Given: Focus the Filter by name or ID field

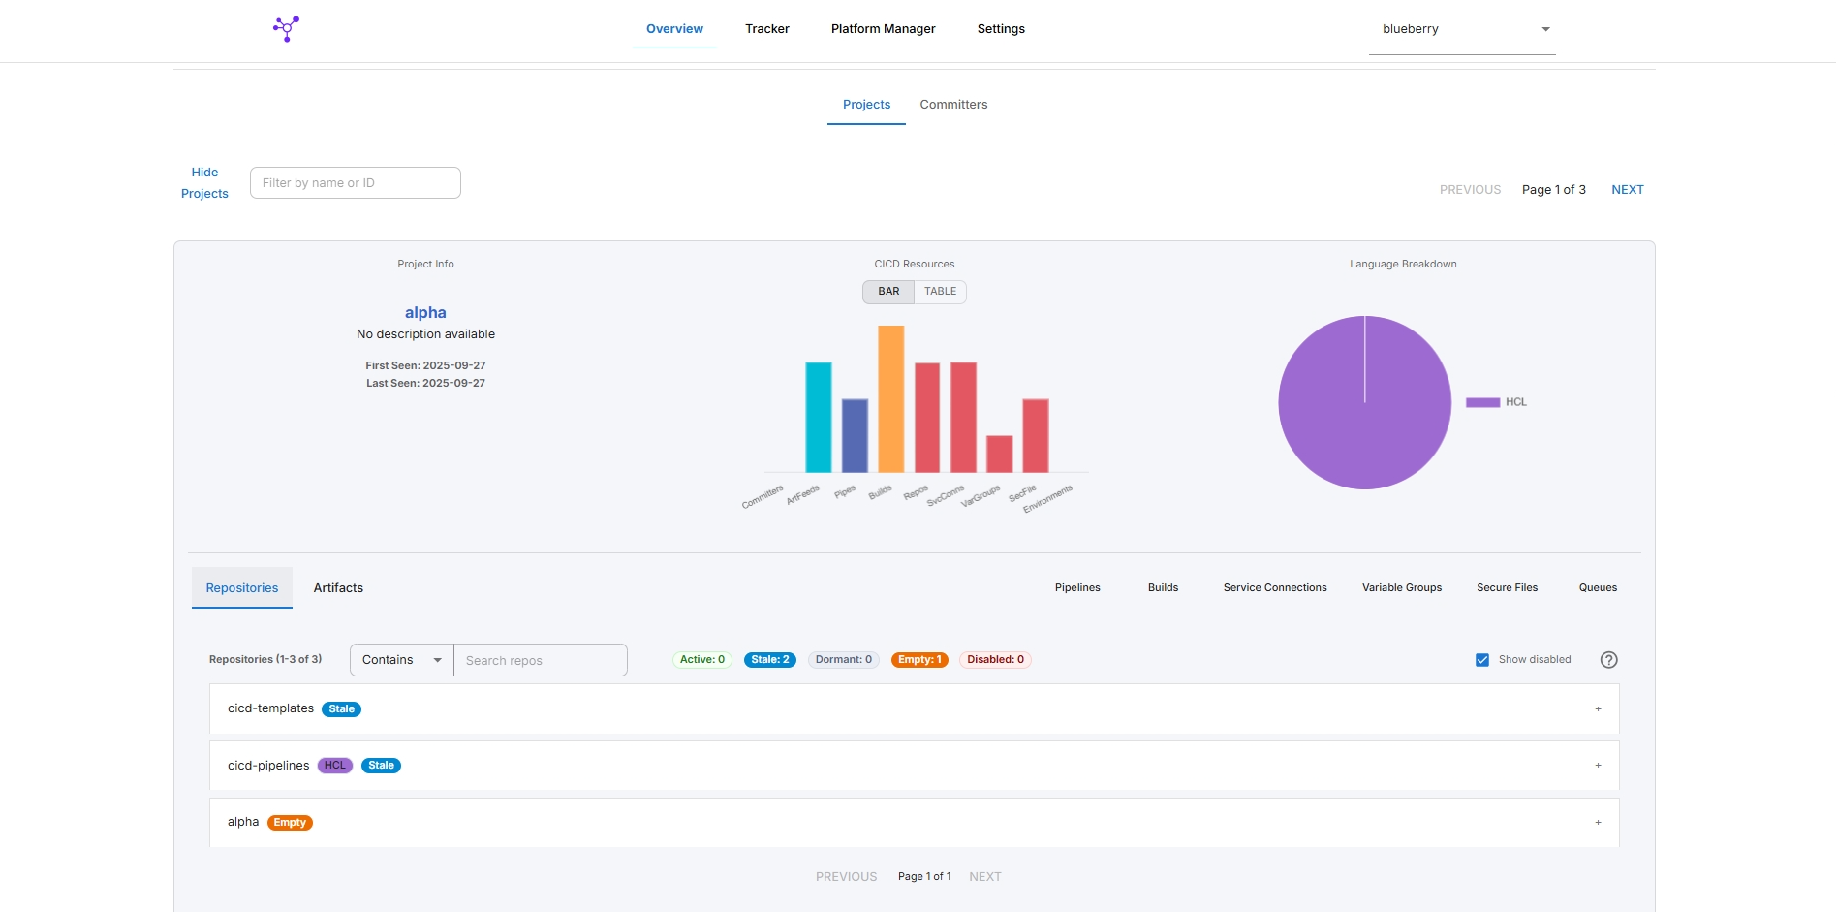Looking at the screenshot, I should 355,183.
